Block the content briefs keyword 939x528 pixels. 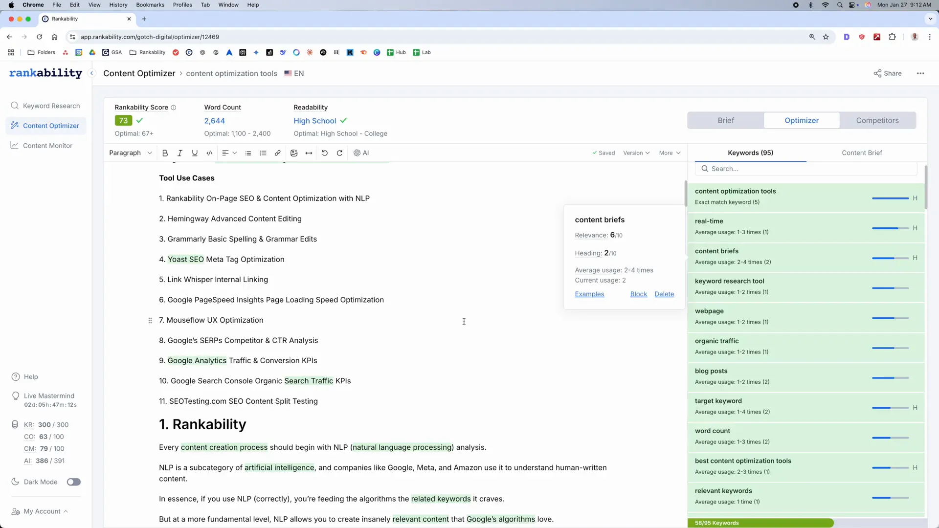[638, 294]
